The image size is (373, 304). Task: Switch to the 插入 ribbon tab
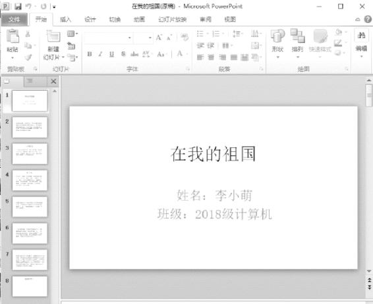coord(65,20)
